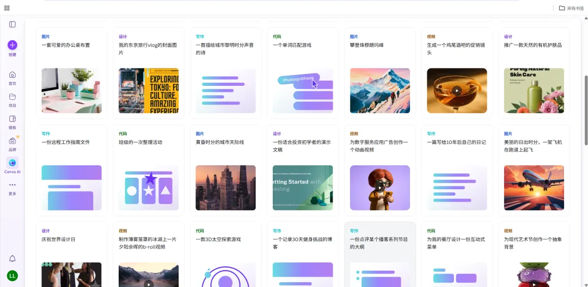The height and width of the screenshot is (287, 588).
Task: Select prompt 班级的一次整理活动
Action: [x=140, y=142]
